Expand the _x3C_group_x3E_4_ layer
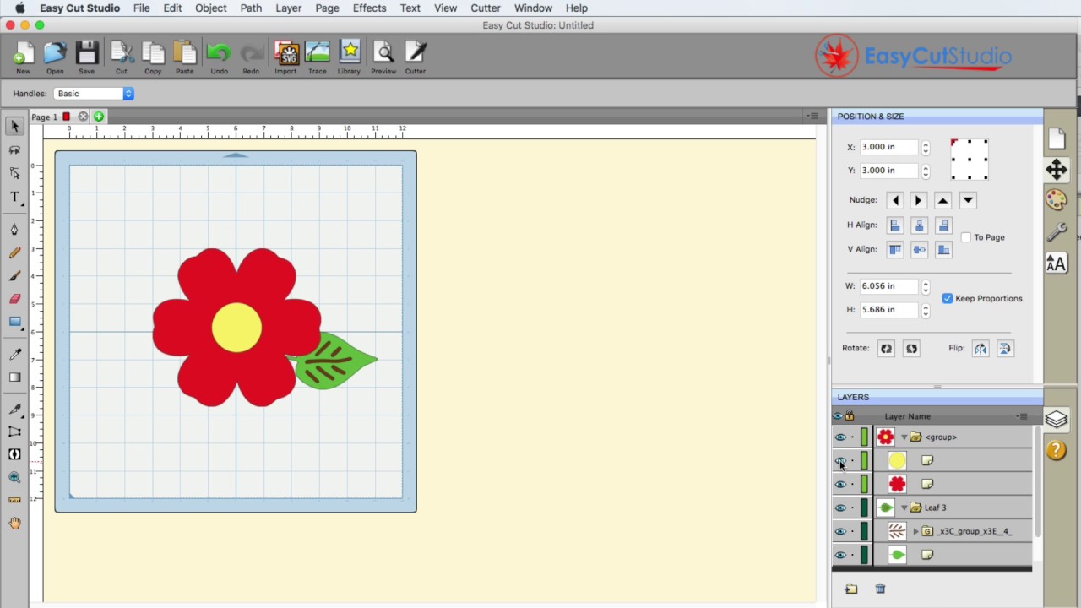Image resolution: width=1081 pixels, height=608 pixels. point(915,531)
